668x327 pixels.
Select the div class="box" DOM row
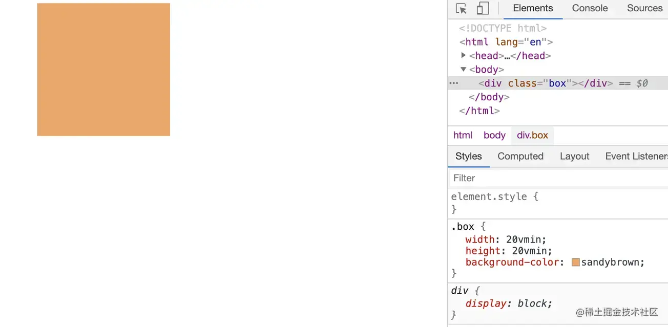(558, 83)
